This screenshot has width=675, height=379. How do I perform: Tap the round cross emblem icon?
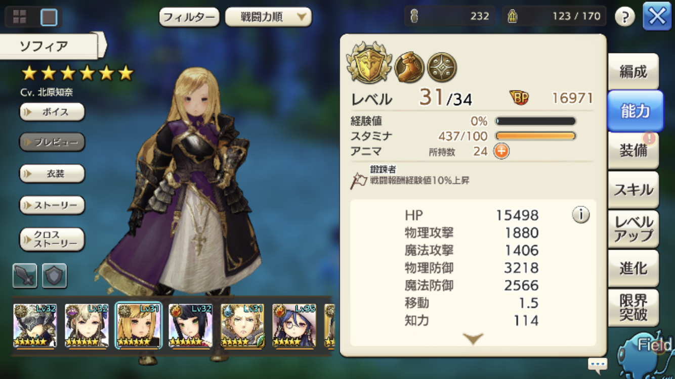click(x=442, y=68)
